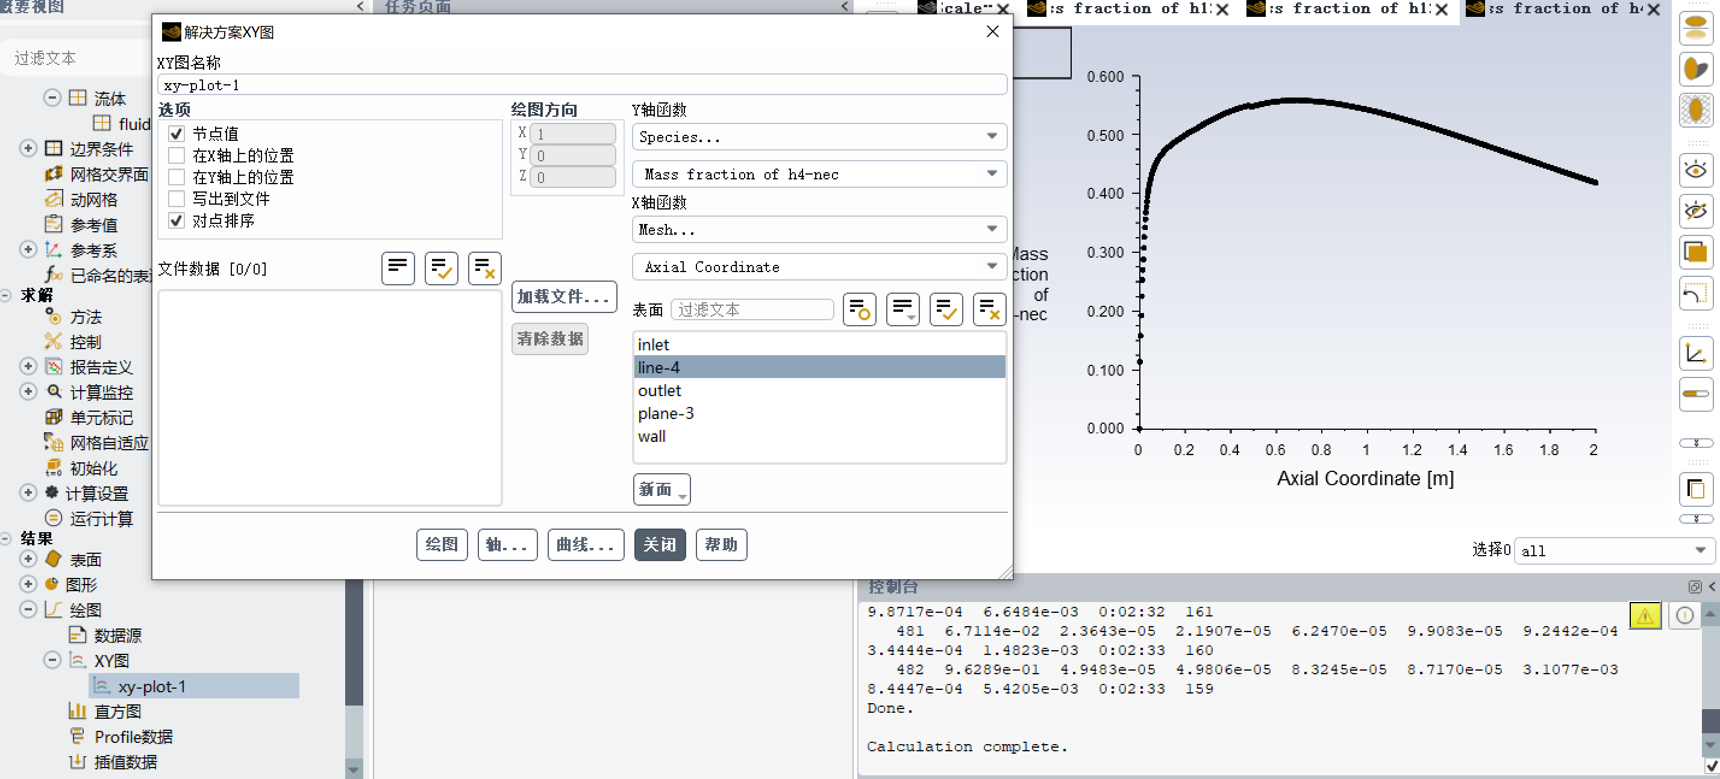Select 直方图 in the tree
The height and width of the screenshot is (779, 1720).
click(117, 711)
